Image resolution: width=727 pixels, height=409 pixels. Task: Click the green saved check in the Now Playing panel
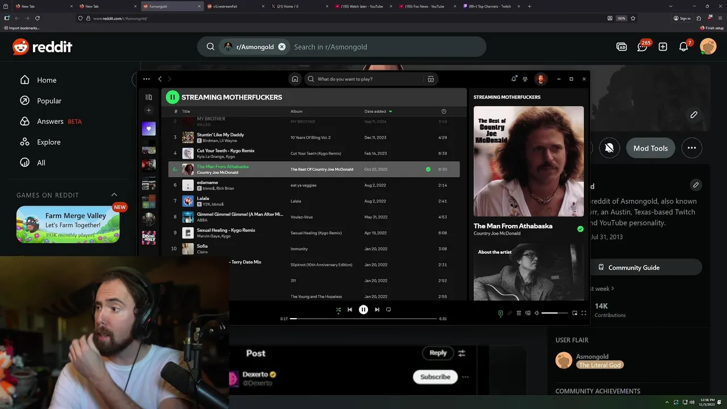click(580, 229)
